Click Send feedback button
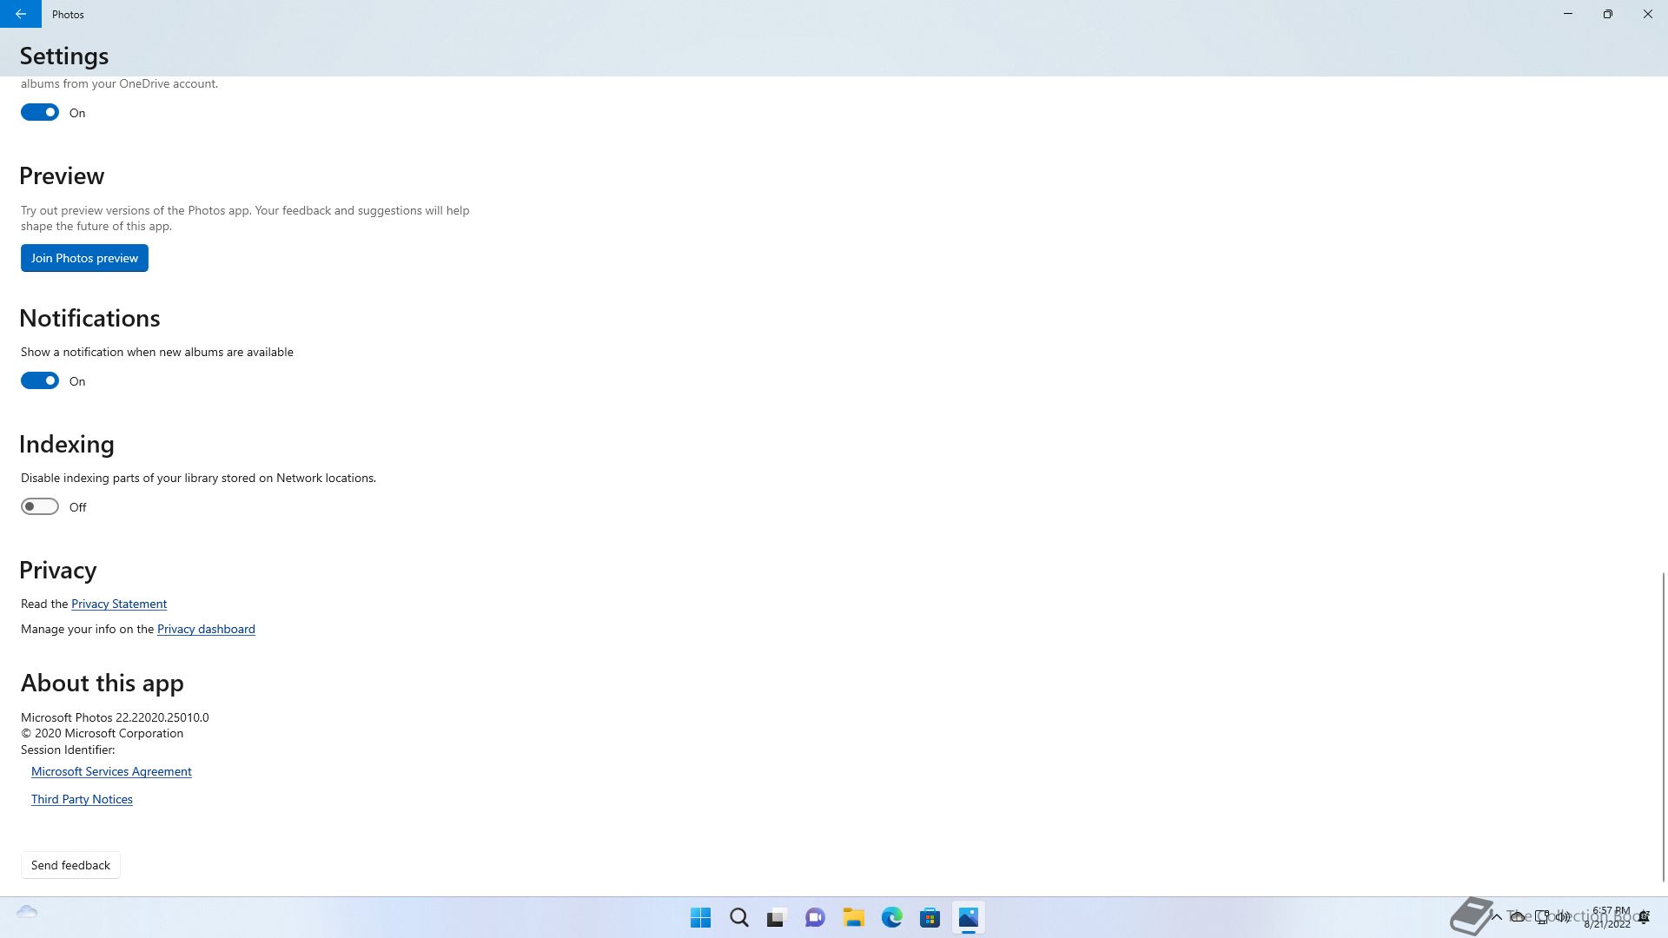Viewport: 1668px width, 938px height. 70,865
